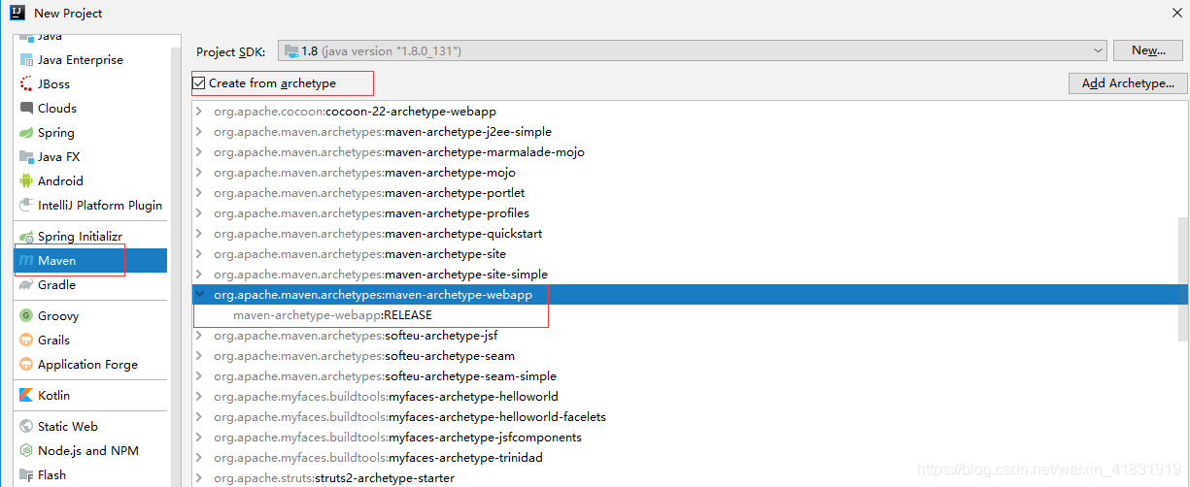Viewport: 1190px width, 487px height.
Task: Select maven-archetype-site-simple archetype row
Action: pos(685,275)
